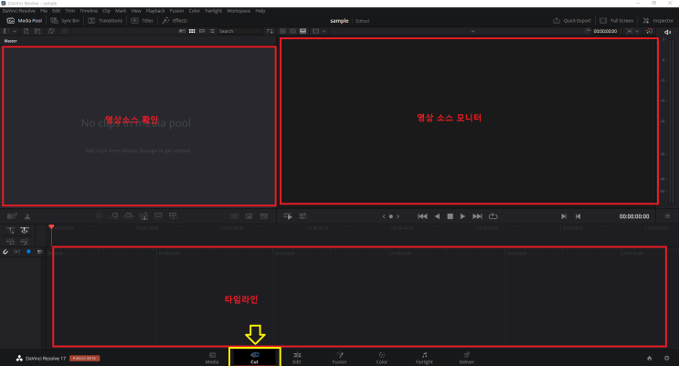Screen dimensions: 679x366
Task: Click the Boring Detector icon
Action: [x=12, y=216]
